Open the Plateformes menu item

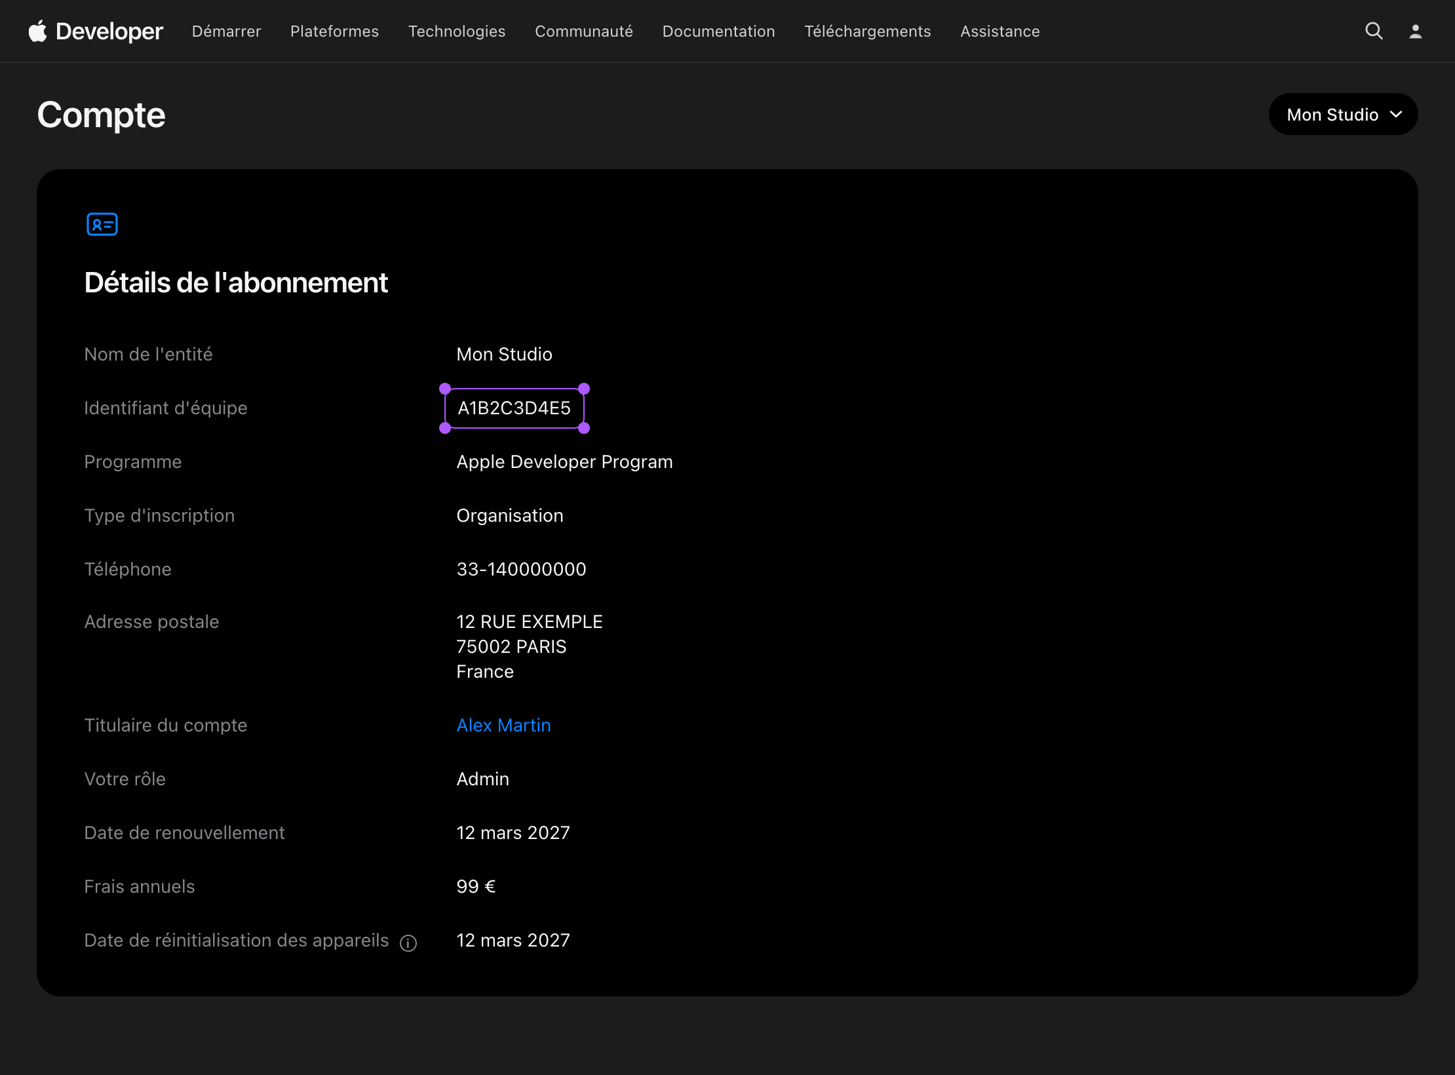pos(334,31)
